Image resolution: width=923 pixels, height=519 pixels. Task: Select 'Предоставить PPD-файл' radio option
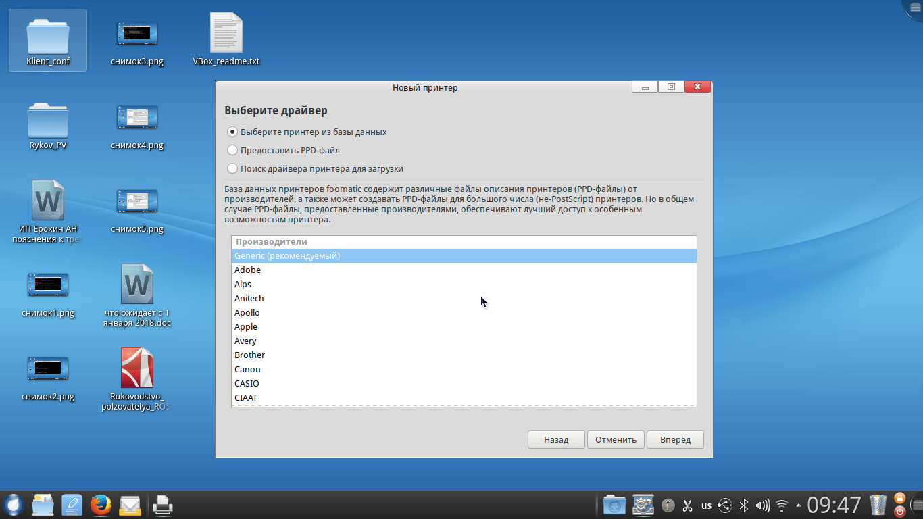point(232,151)
